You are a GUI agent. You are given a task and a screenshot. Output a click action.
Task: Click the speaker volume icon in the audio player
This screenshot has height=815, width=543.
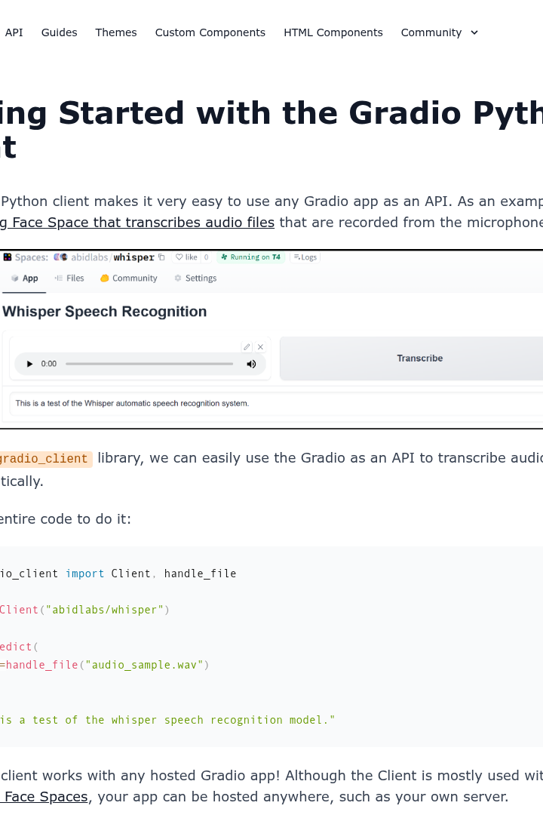[251, 364]
